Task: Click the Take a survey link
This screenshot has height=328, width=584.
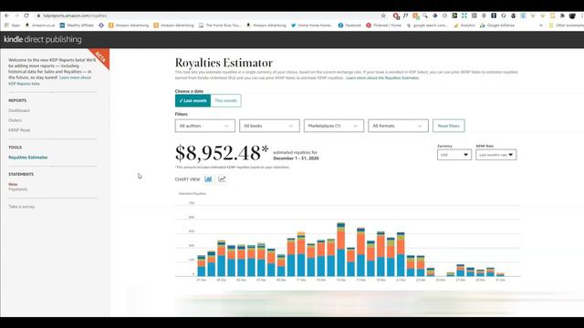Action: 22,207
